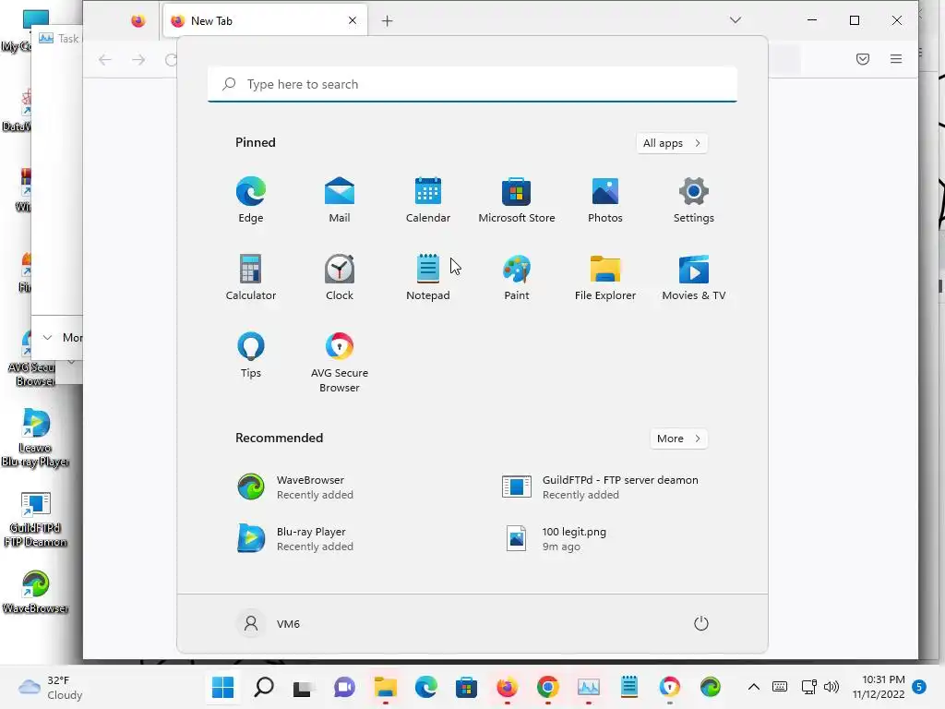Image resolution: width=945 pixels, height=709 pixels.
Task: Open the Tips app
Action: pos(251,355)
